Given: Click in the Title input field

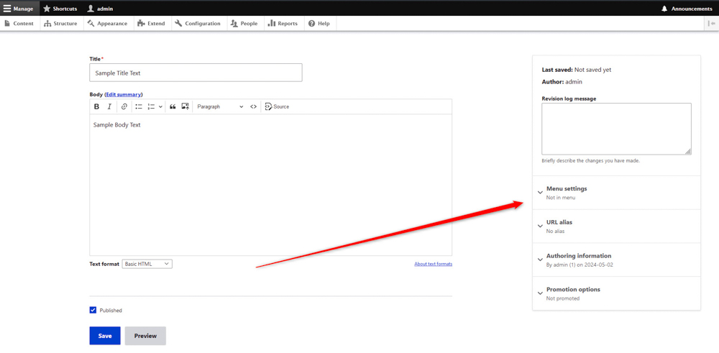Looking at the screenshot, I should click(196, 73).
